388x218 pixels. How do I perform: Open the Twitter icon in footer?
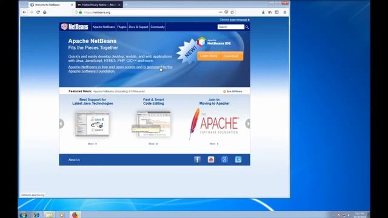(x=238, y=159)
